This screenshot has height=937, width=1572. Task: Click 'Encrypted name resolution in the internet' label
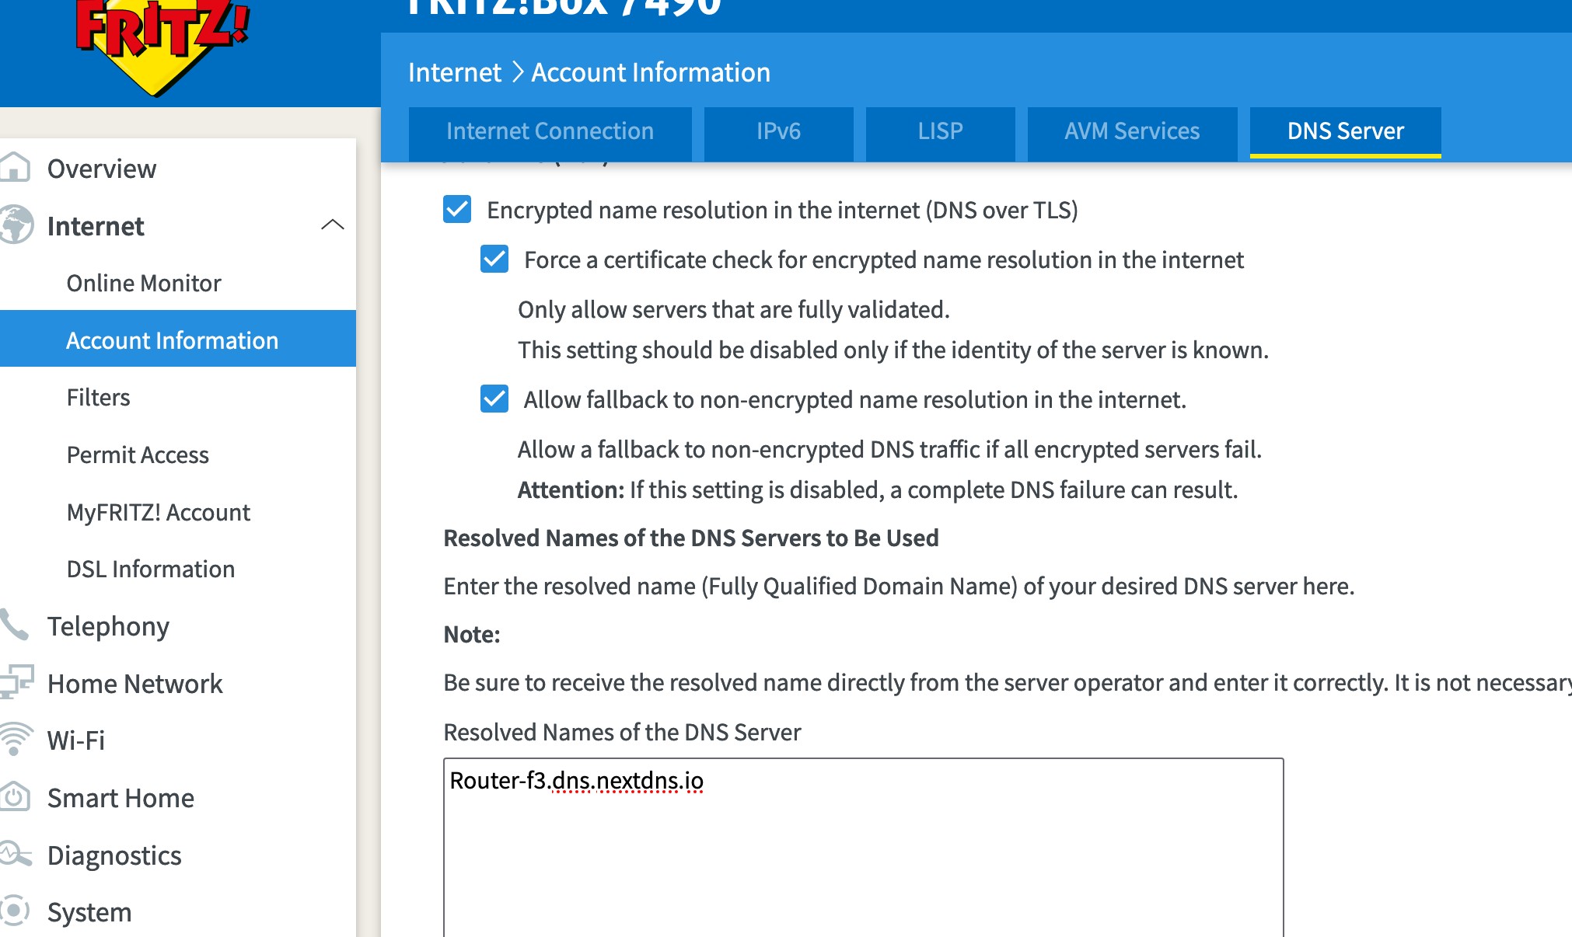[782, 210]
